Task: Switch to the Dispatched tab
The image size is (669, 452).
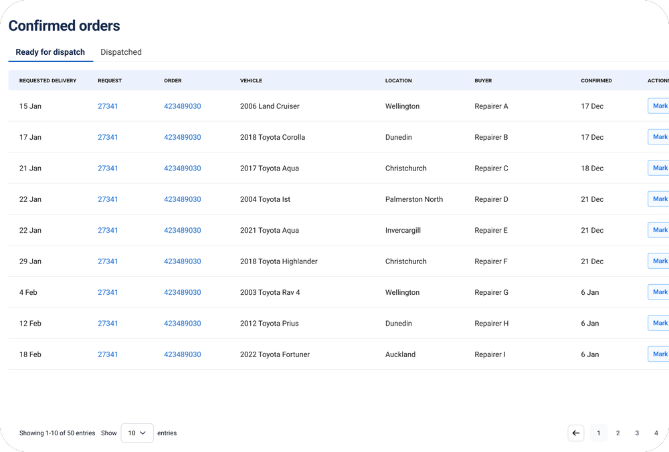Action: (x=120, y=52)
